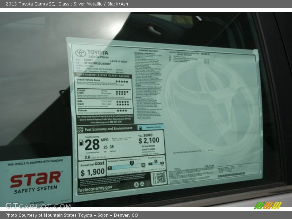Click the Fuel Economy and Environment heading
This screenshot has width=292, height=219.
pos(108,129)
